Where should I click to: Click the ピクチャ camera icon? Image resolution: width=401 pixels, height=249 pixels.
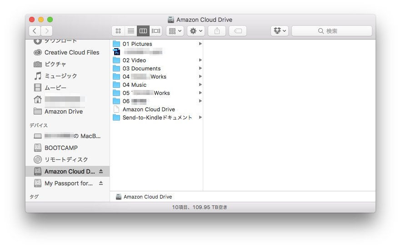[x=38, y=64]
